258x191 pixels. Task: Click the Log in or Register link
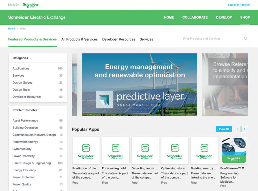239,5
